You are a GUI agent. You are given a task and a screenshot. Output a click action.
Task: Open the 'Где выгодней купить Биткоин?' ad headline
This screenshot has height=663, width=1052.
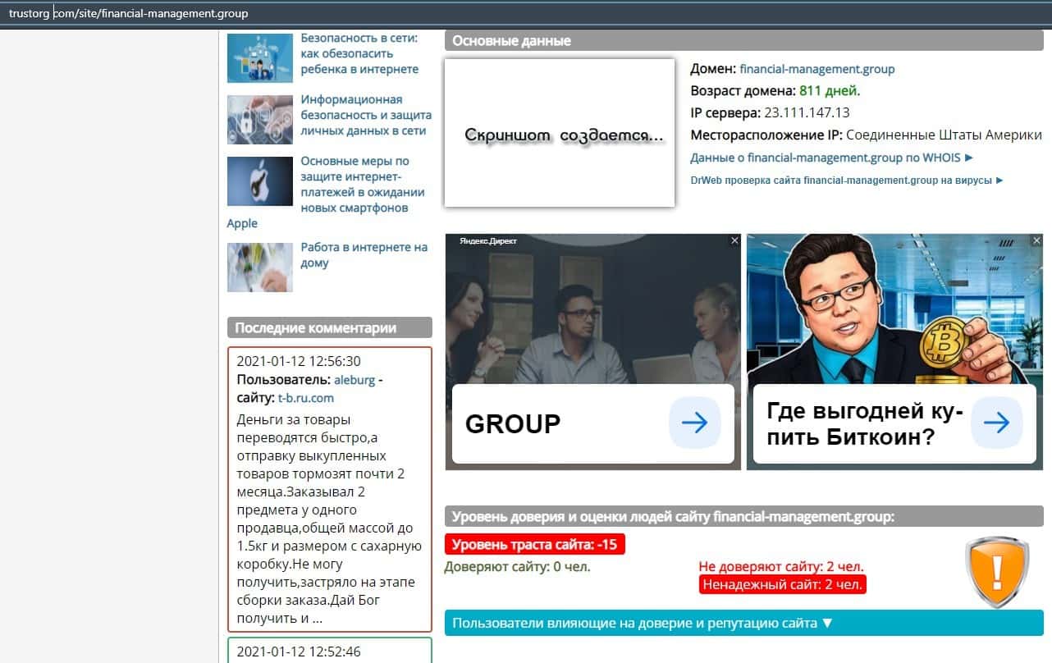[865, 423]
